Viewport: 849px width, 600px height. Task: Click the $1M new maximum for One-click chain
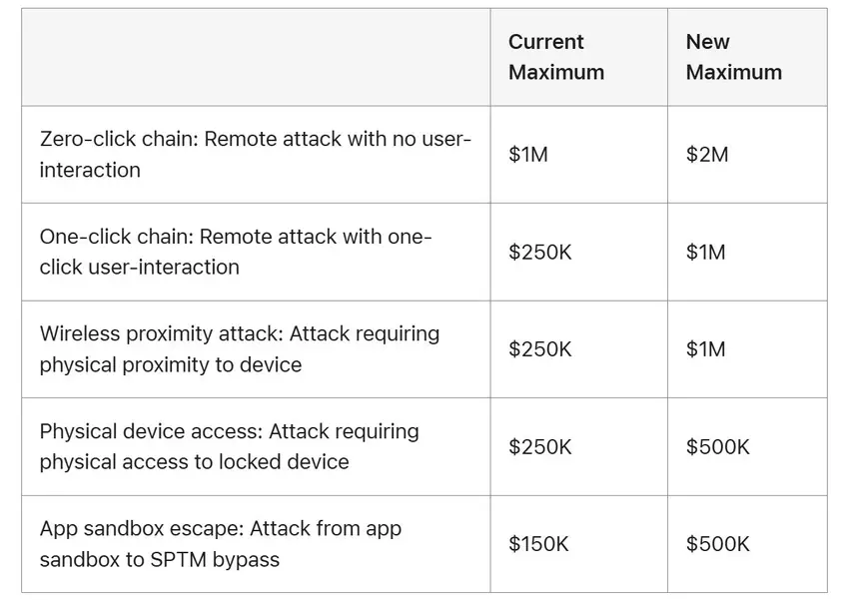[x=705, y=253]
